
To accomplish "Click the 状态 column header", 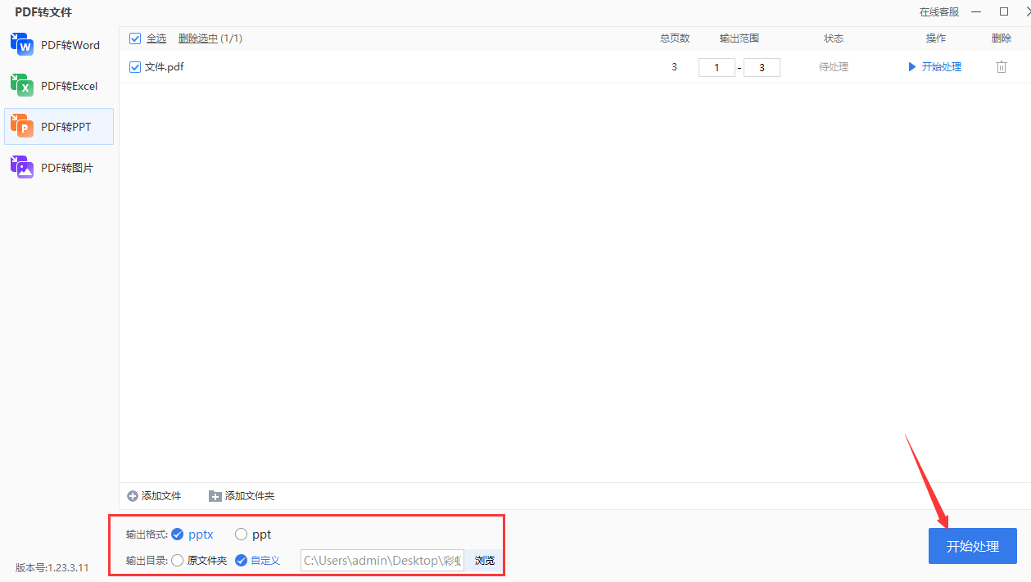I will [x=834, y=38].
